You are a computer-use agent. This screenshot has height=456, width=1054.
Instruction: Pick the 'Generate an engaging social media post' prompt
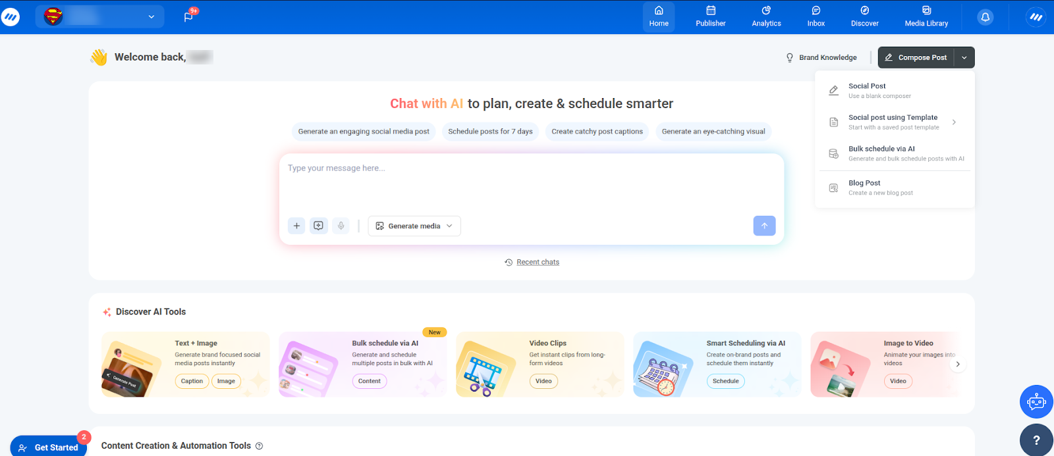pyautogui.click(x=364, y=132)
